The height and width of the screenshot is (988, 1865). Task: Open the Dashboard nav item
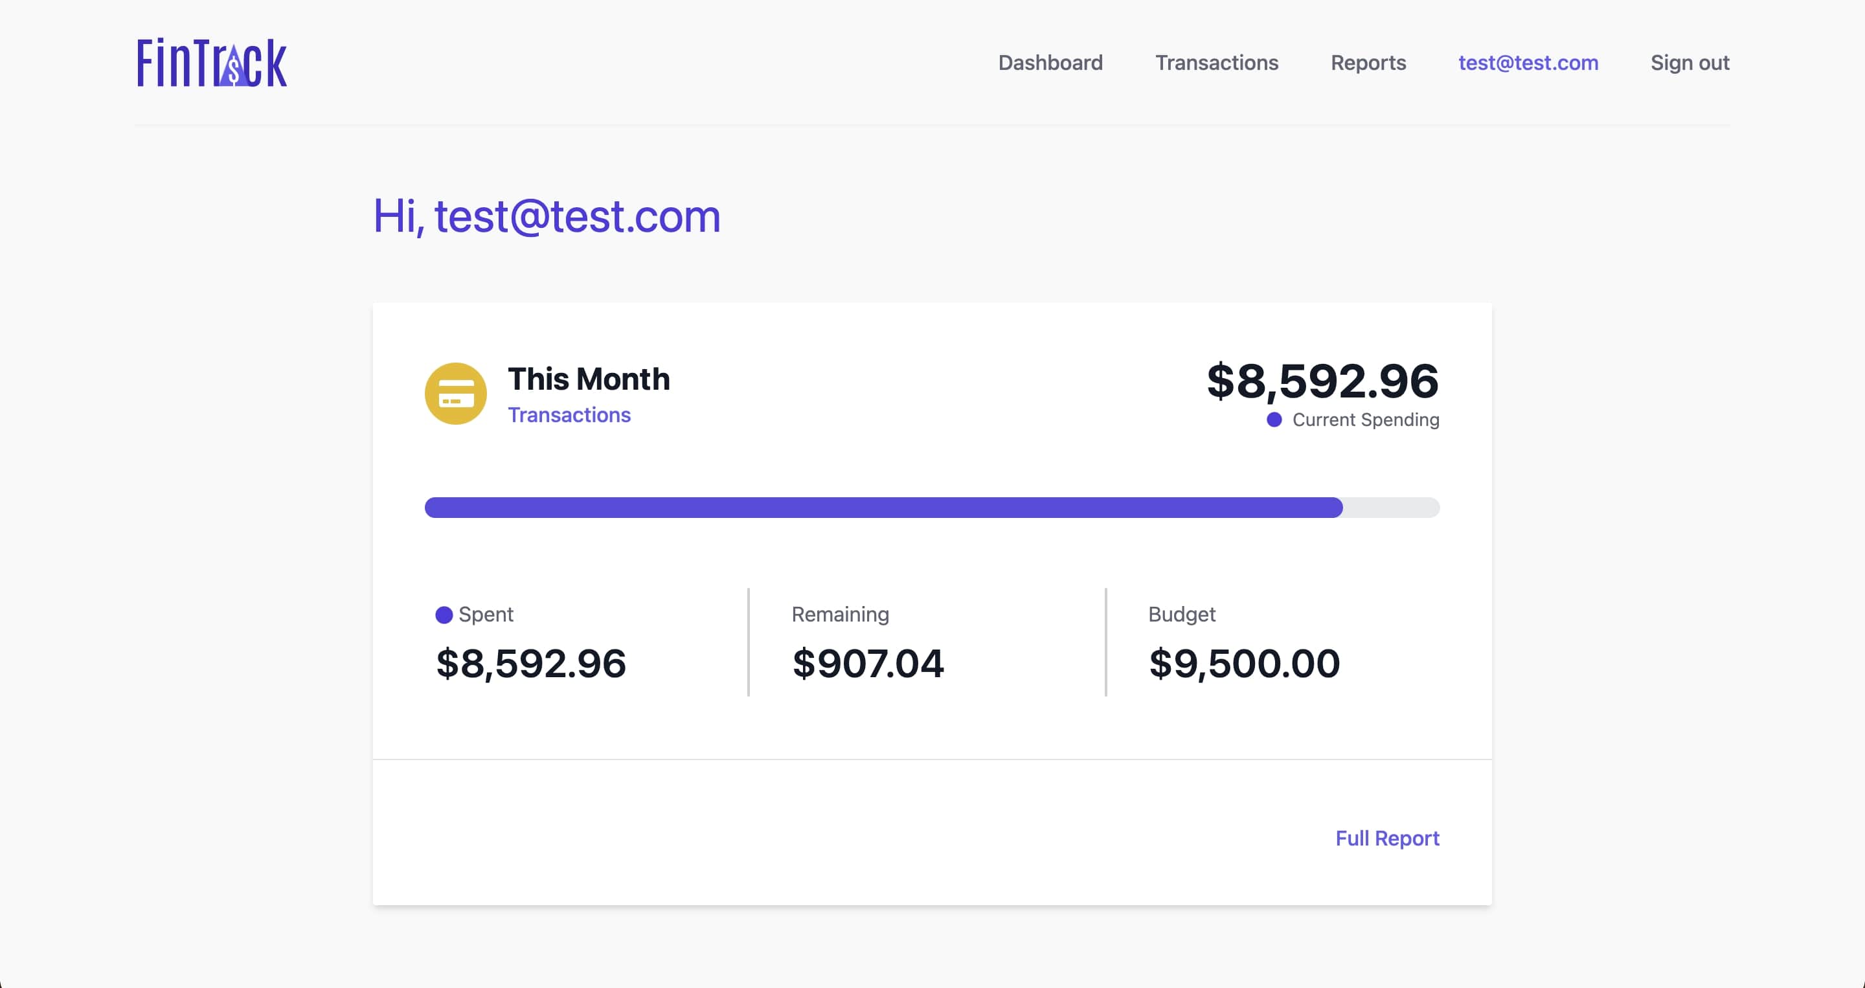coord(1050,63)
